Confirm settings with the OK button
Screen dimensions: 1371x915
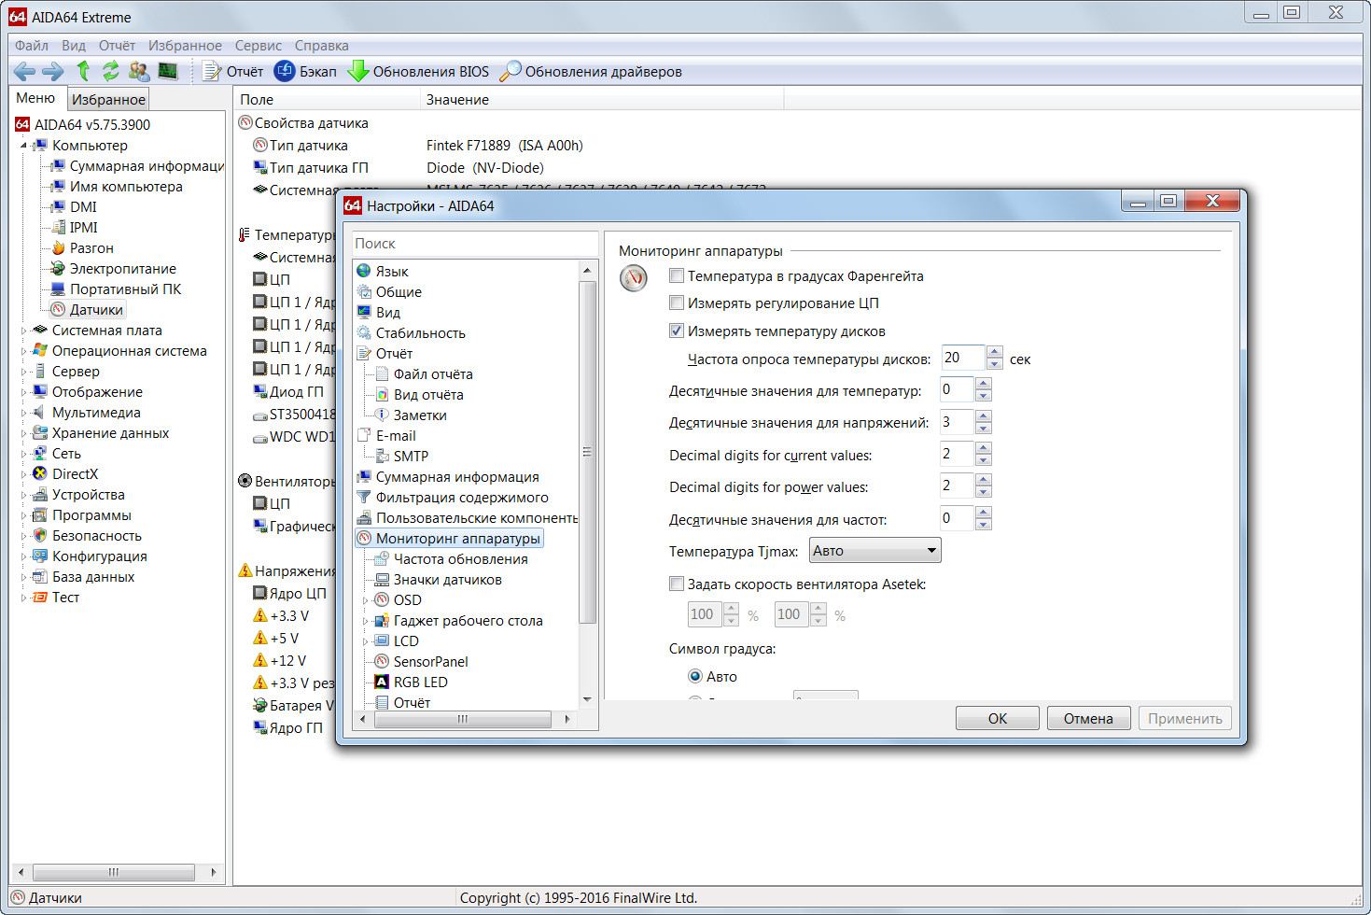click(x=998, y=718)
